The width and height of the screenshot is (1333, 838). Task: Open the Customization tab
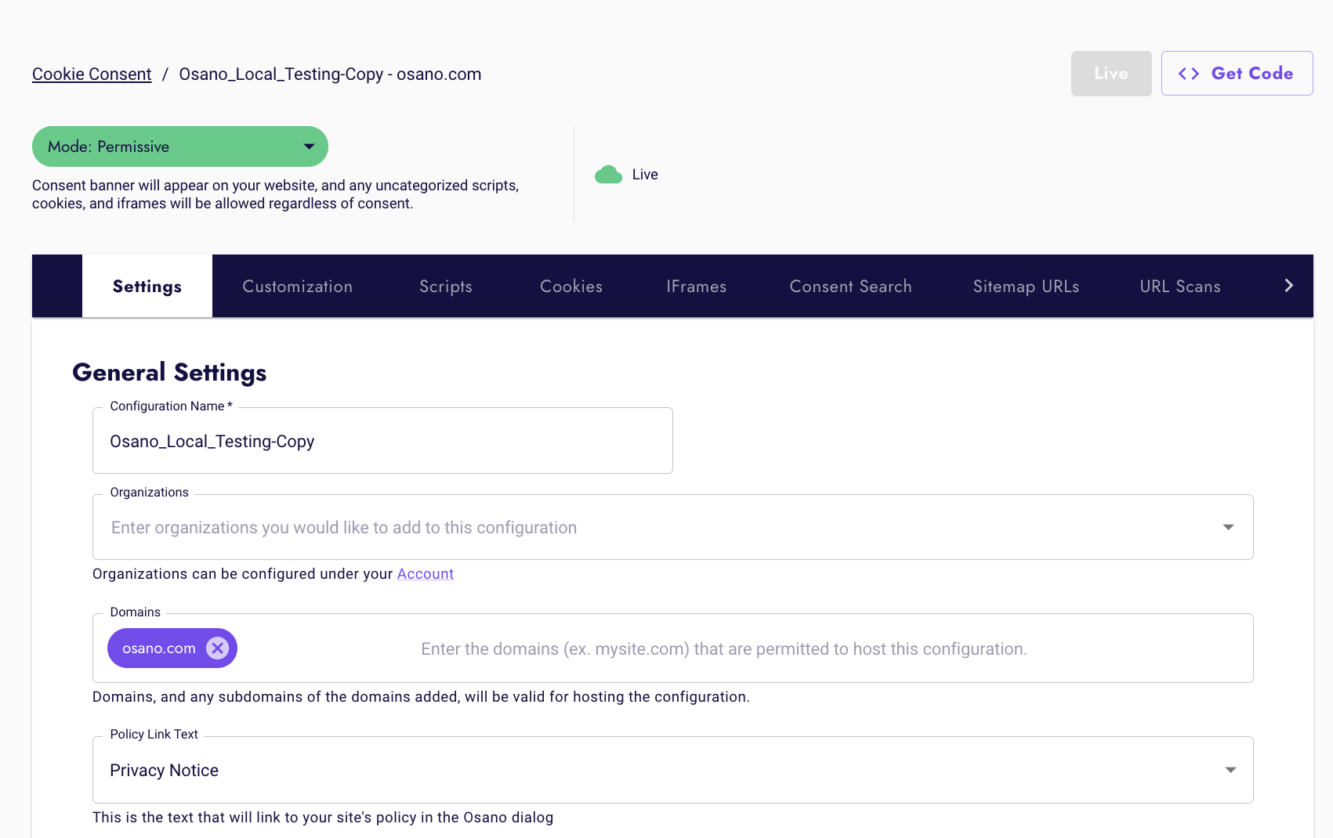pyautogui.click(x=298, y=286)
